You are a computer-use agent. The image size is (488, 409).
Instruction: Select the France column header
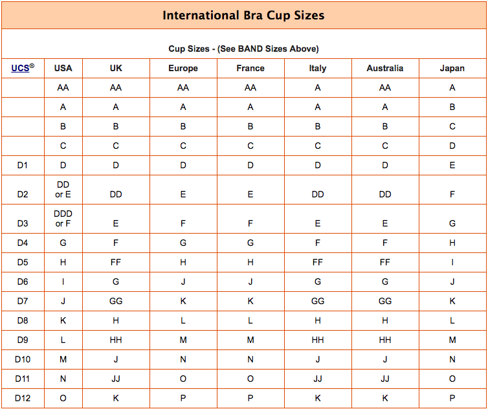250,68
